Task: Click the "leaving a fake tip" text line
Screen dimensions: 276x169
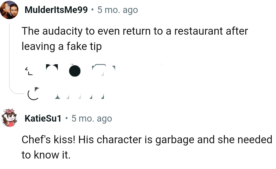Action: point(62,46)
